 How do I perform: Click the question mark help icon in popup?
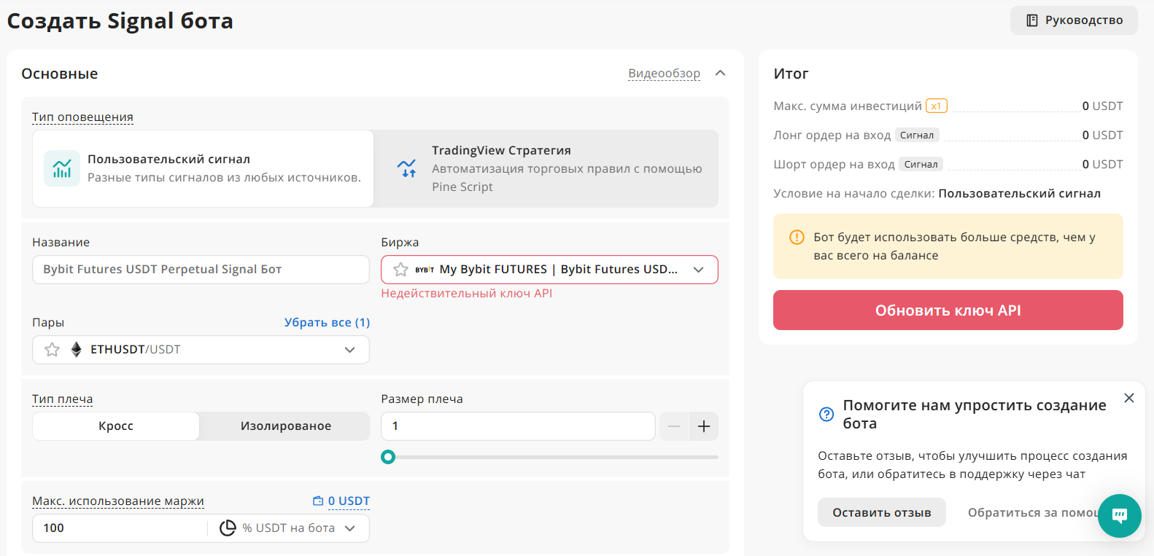click(x=826, y=414)
